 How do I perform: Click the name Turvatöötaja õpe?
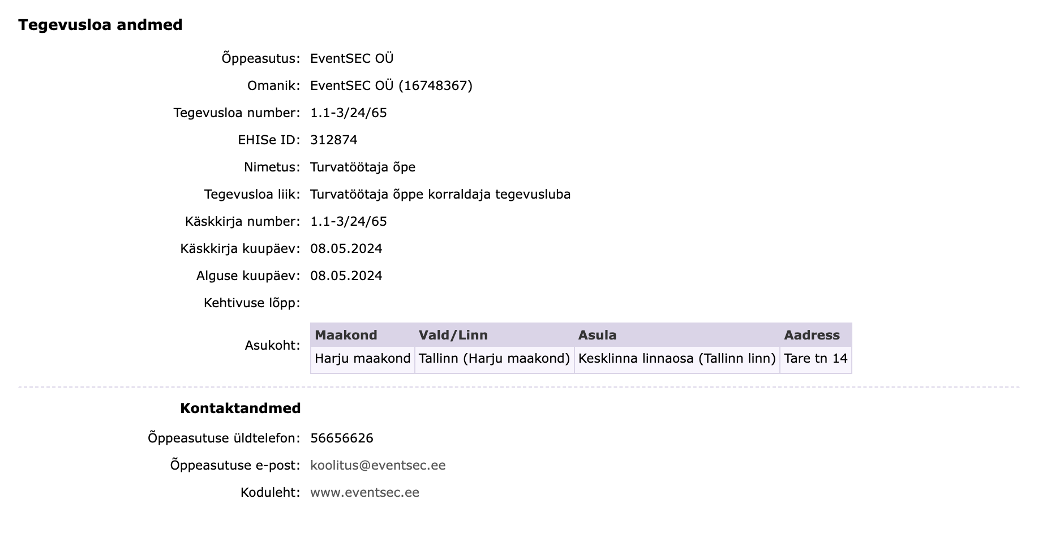(x=363, y=167)
